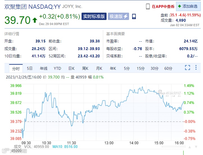Image resolution: width=203 pixels, height=155 pixels.
Task: Select the 15分 chart tab
Action: point(141,68)
